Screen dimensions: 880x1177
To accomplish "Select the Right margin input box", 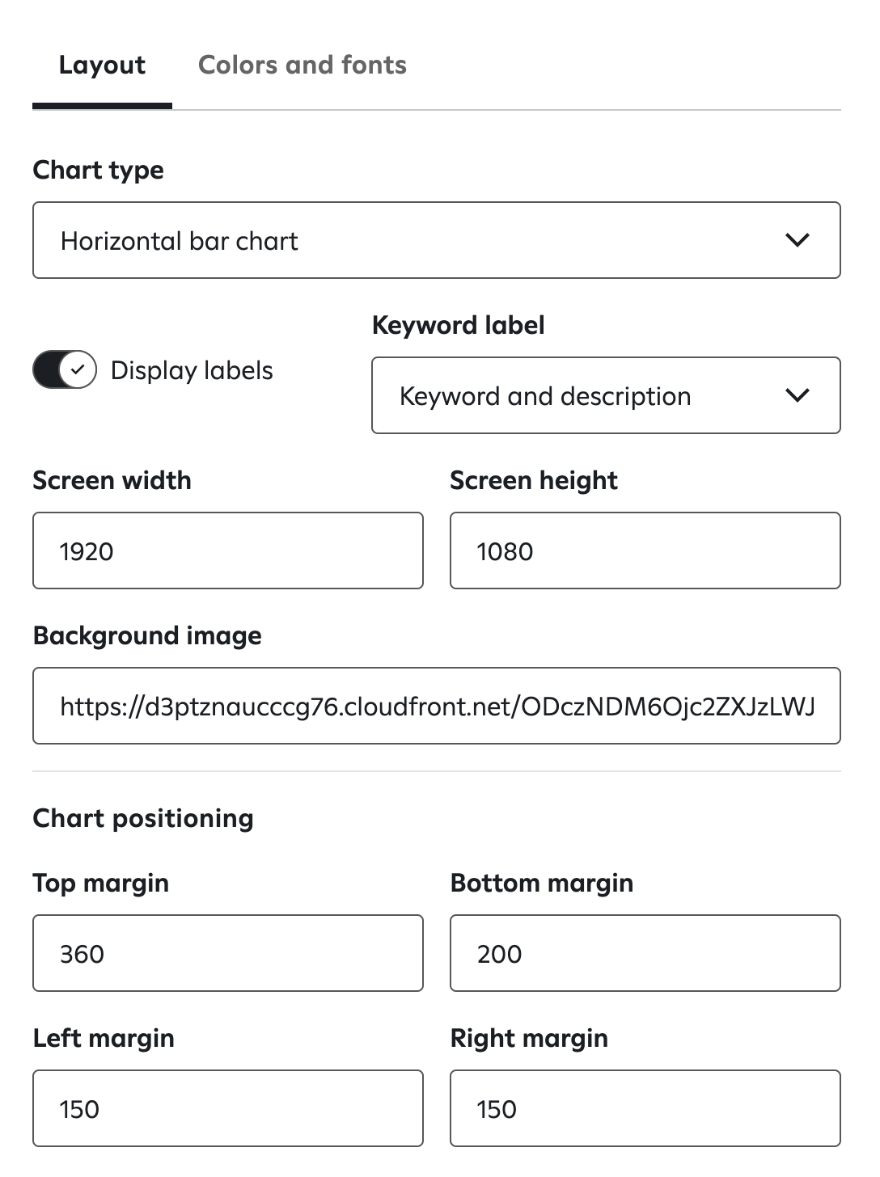I will [645, 1108].
